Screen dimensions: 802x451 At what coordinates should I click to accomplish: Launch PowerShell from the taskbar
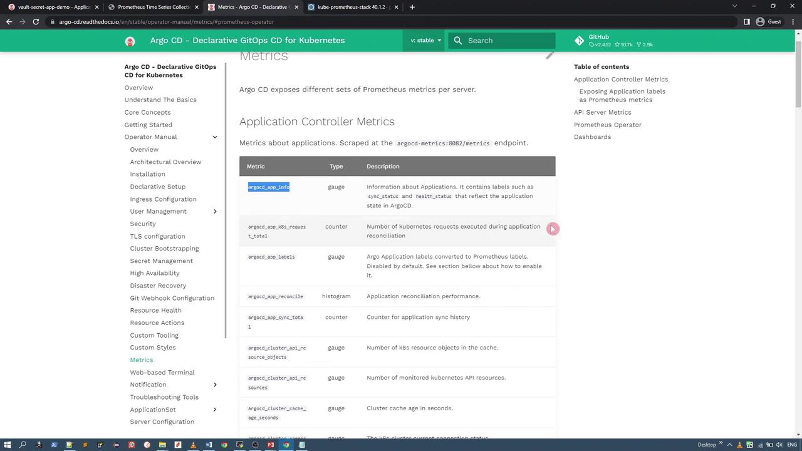[54, 445]
